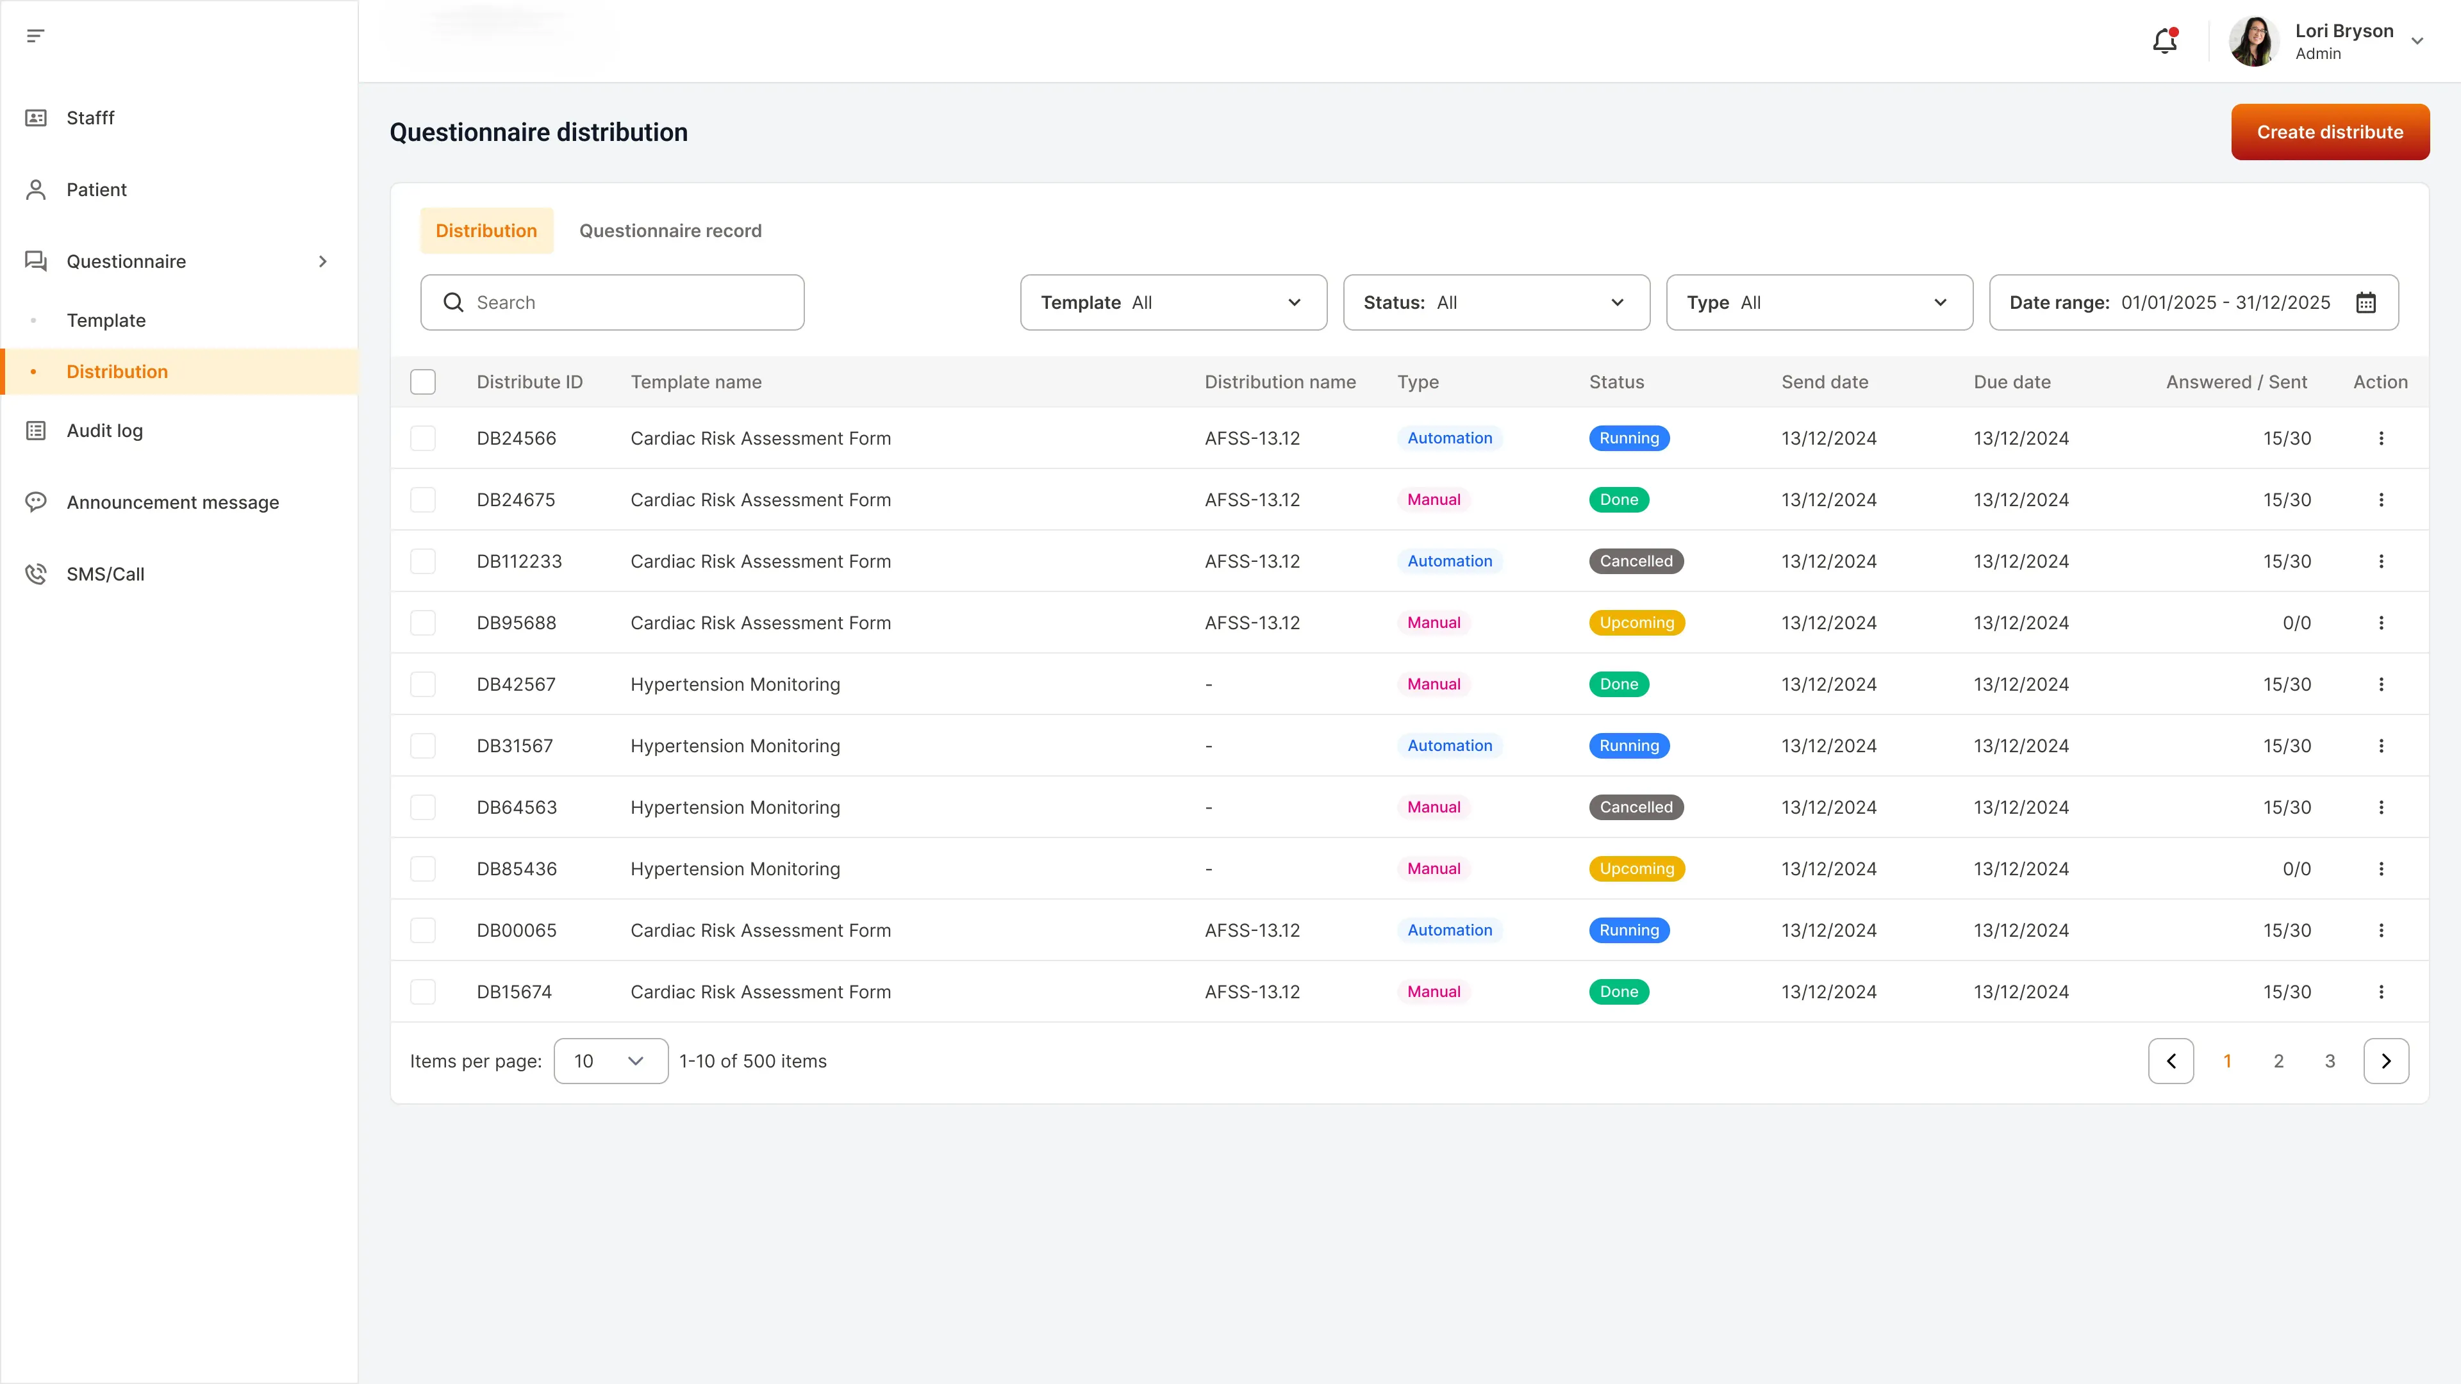
Task: Go to next page arrow
Action: (x=2385, y=1061)
